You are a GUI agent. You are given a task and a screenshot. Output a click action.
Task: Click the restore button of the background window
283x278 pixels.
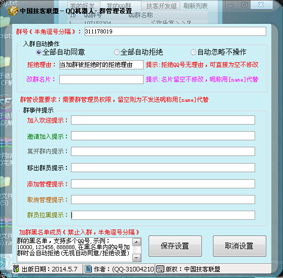coord(244,5)
